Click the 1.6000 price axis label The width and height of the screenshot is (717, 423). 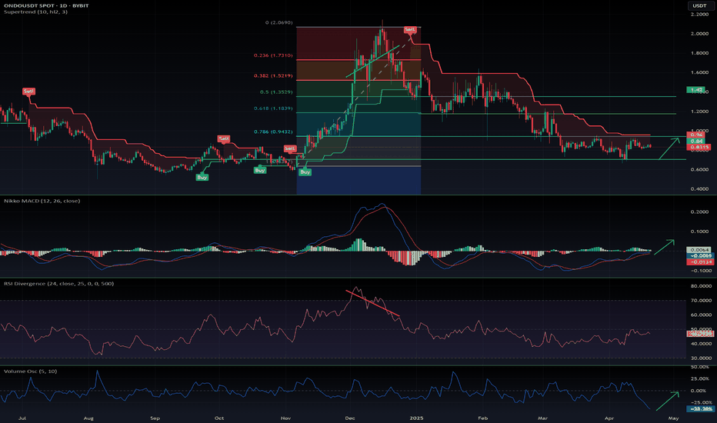click(699, 73)
